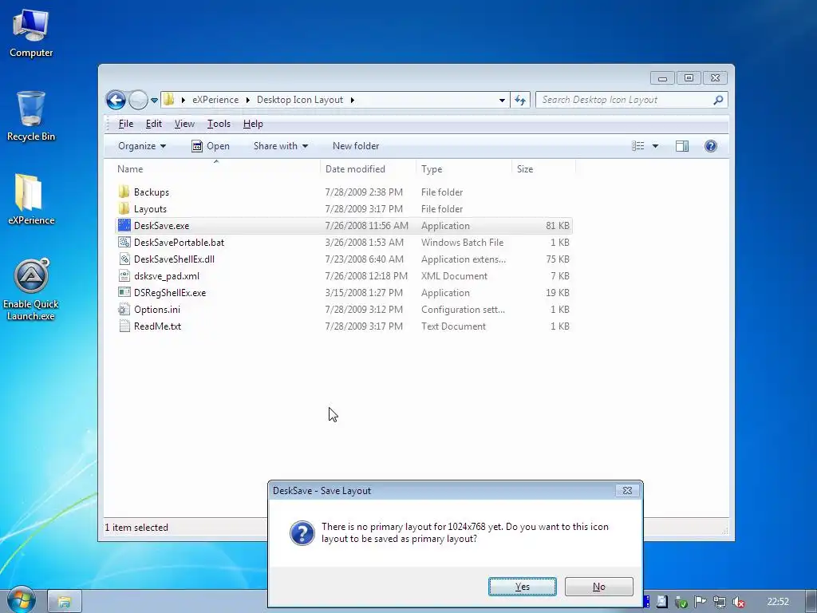Sort by Name column header

tap(215, 169)
